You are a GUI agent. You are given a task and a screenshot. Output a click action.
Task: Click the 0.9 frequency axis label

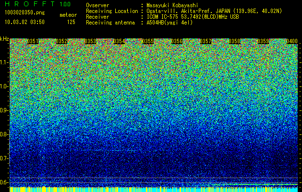(x=4, y=110)
